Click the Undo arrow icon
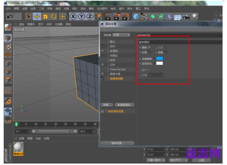 click(x=10, y=17)
